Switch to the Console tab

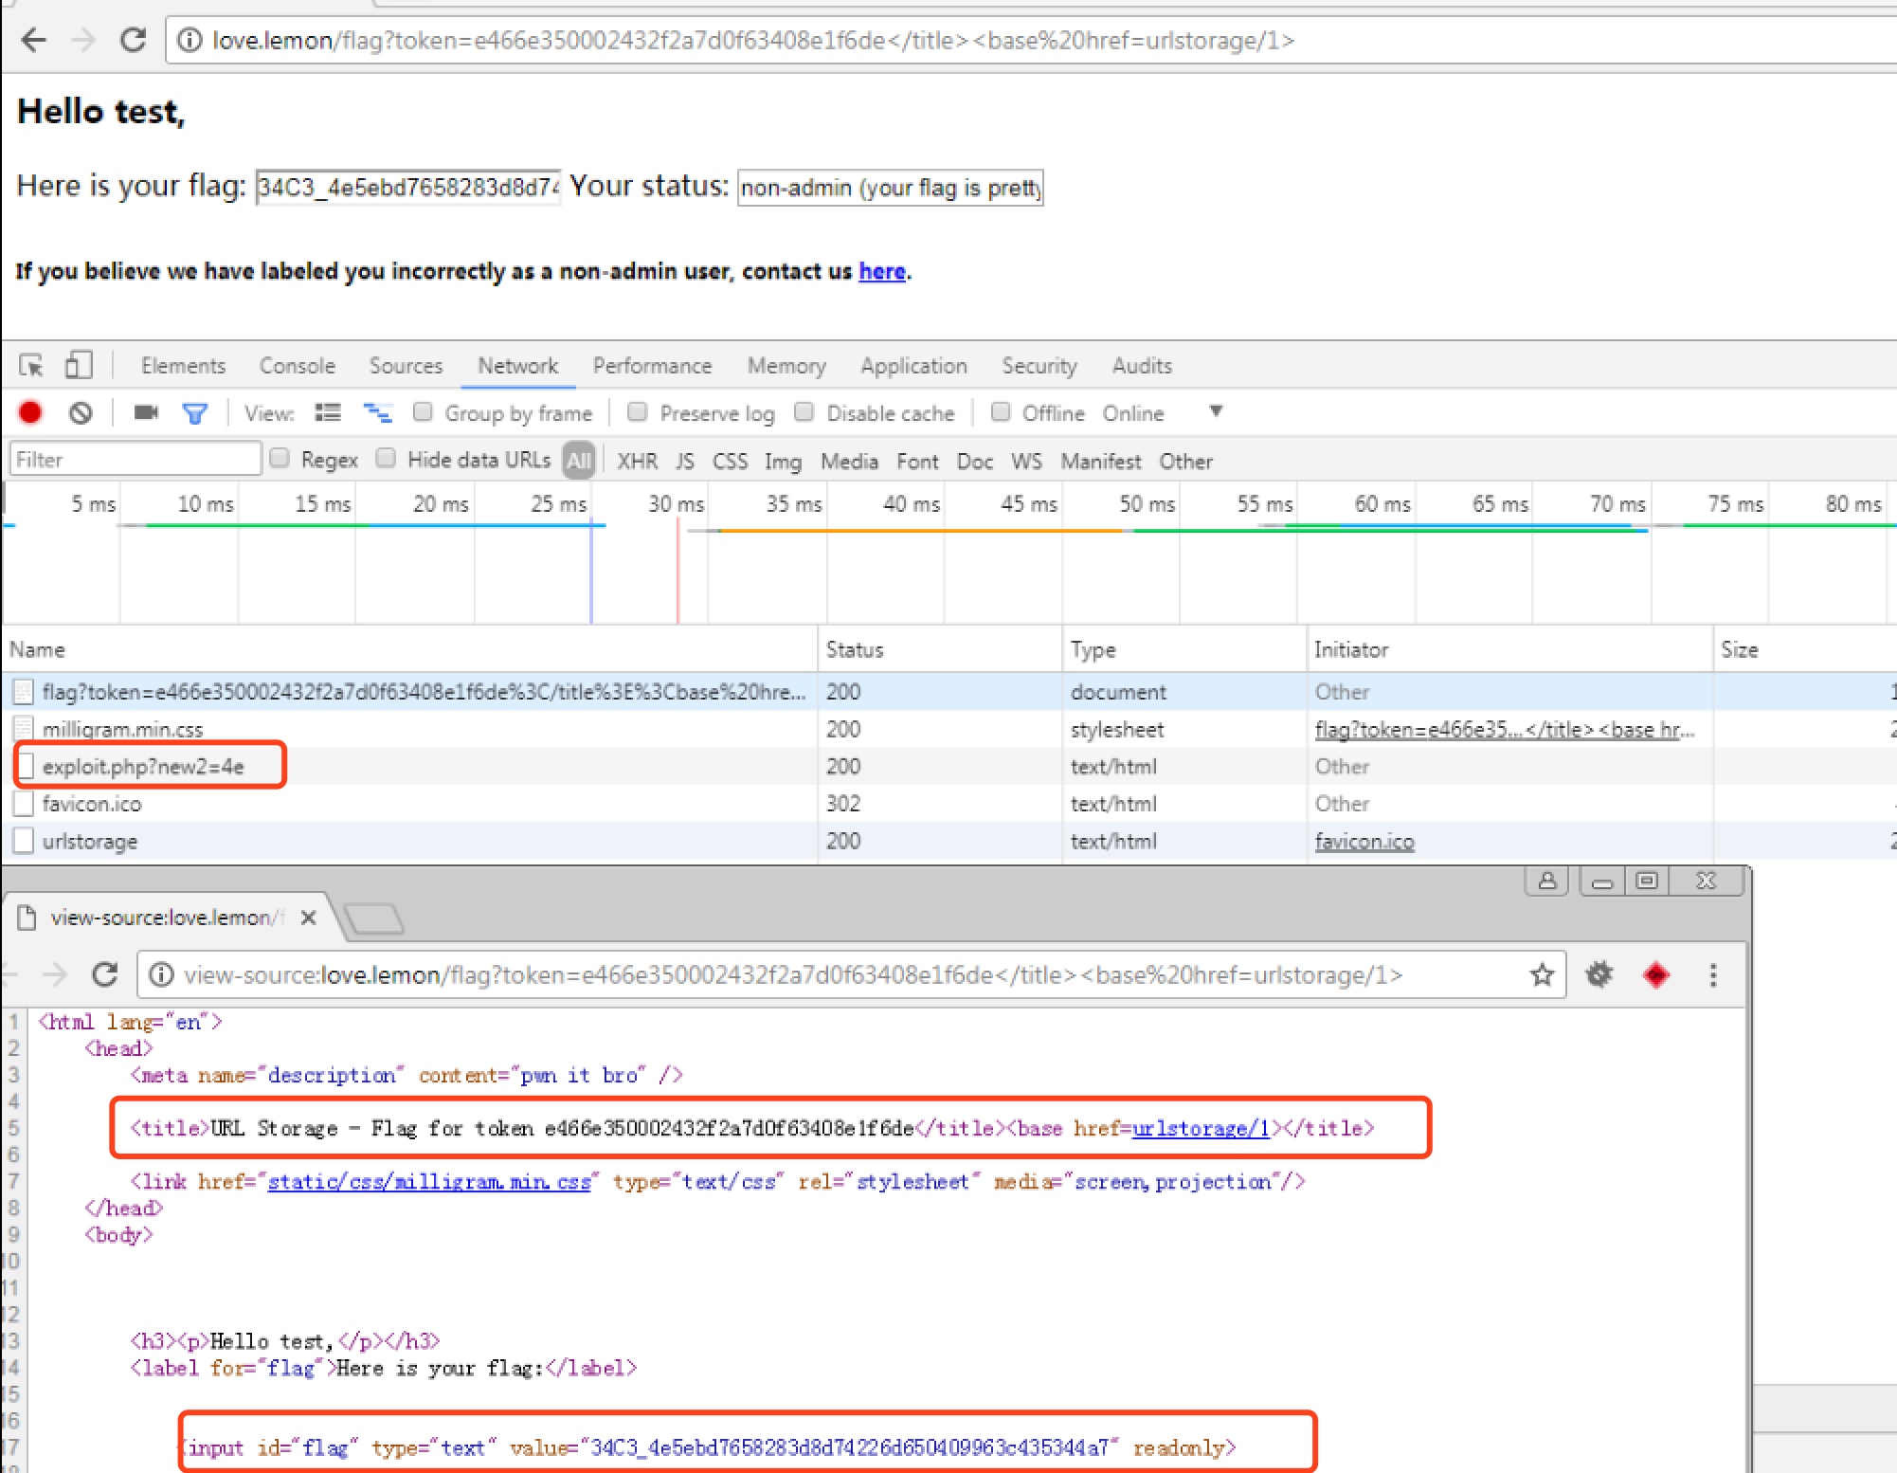coord(297,366)
